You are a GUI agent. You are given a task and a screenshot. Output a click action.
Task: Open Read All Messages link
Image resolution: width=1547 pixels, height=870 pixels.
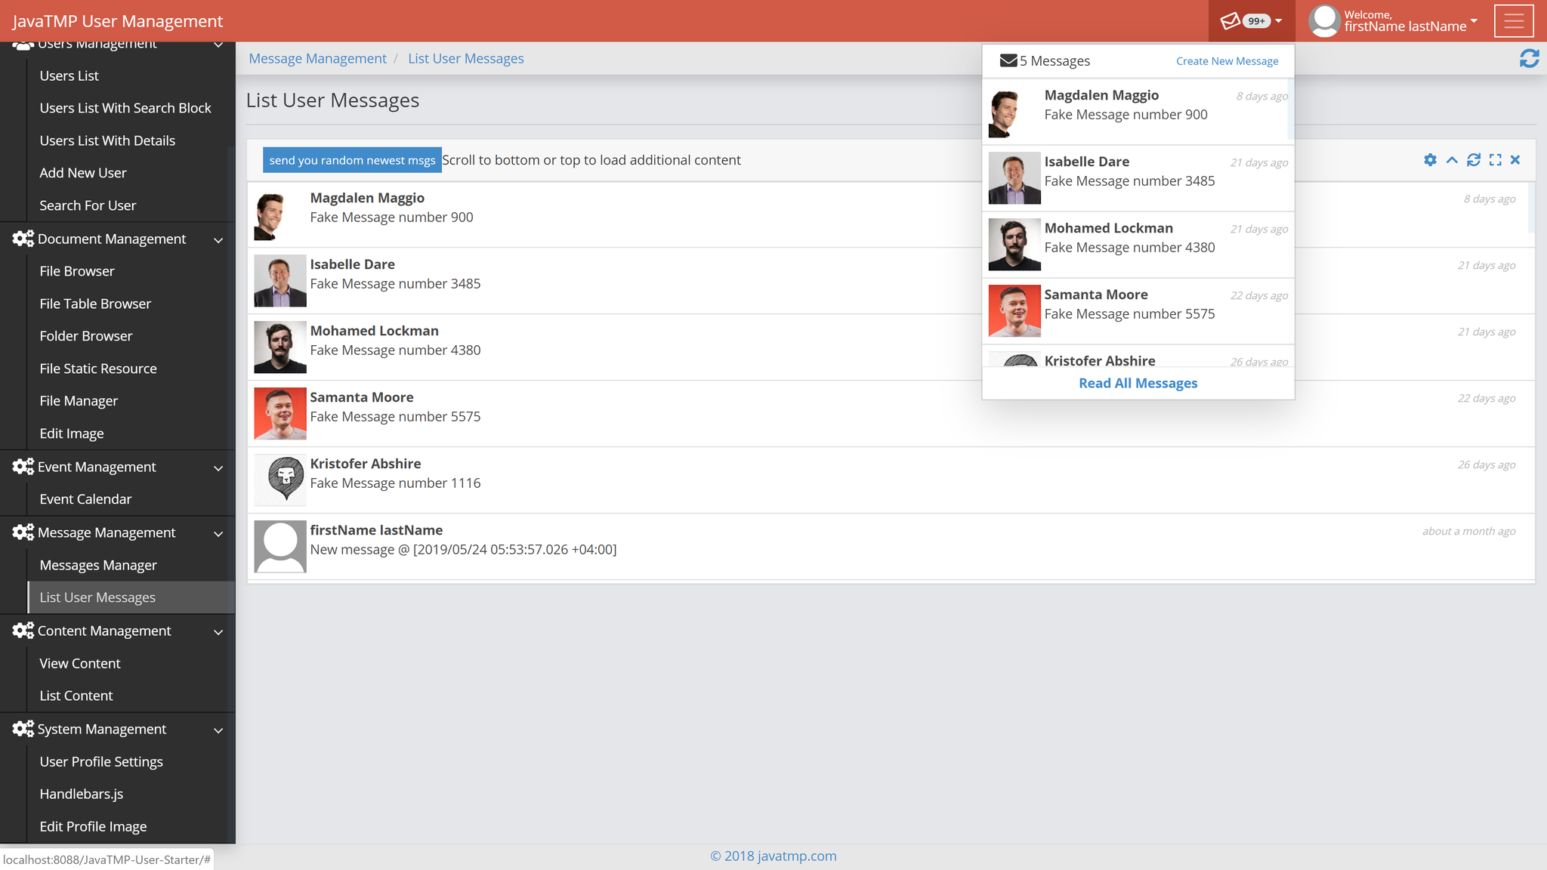(x=1138, y=383)
